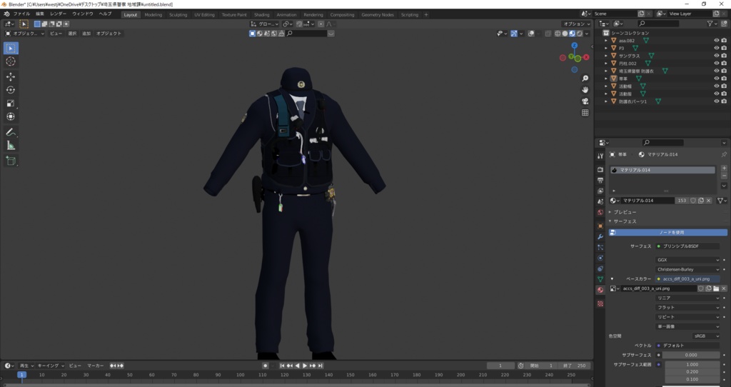Click the viewport pan hand icon
Screen dimensions: 731x387
pyautogui.click(x=585, y=89)
